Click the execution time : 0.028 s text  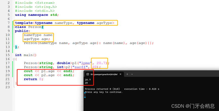(x=142, y=89)
